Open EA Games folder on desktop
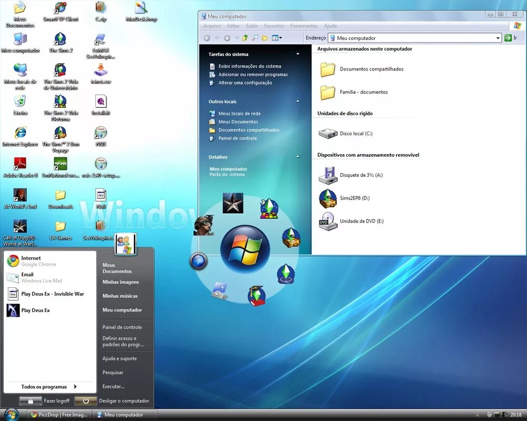527x421 pixels. click(61, 230)
